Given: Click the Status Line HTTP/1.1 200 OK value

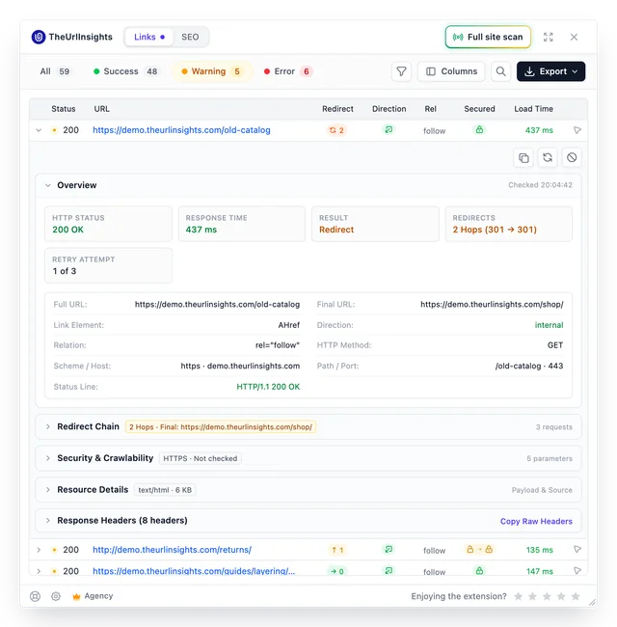Looking at the screenshot, I should (x=268, y=387).
